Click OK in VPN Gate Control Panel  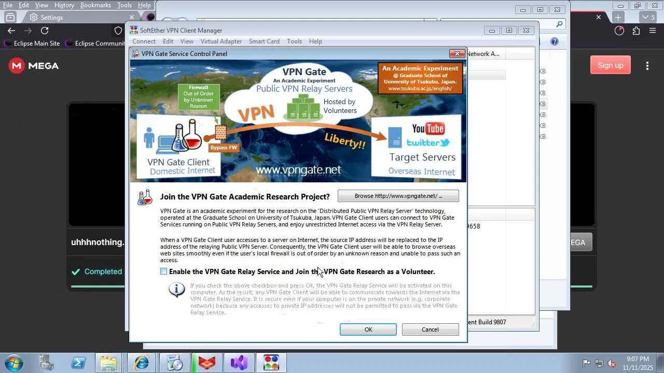pos(368,329)
